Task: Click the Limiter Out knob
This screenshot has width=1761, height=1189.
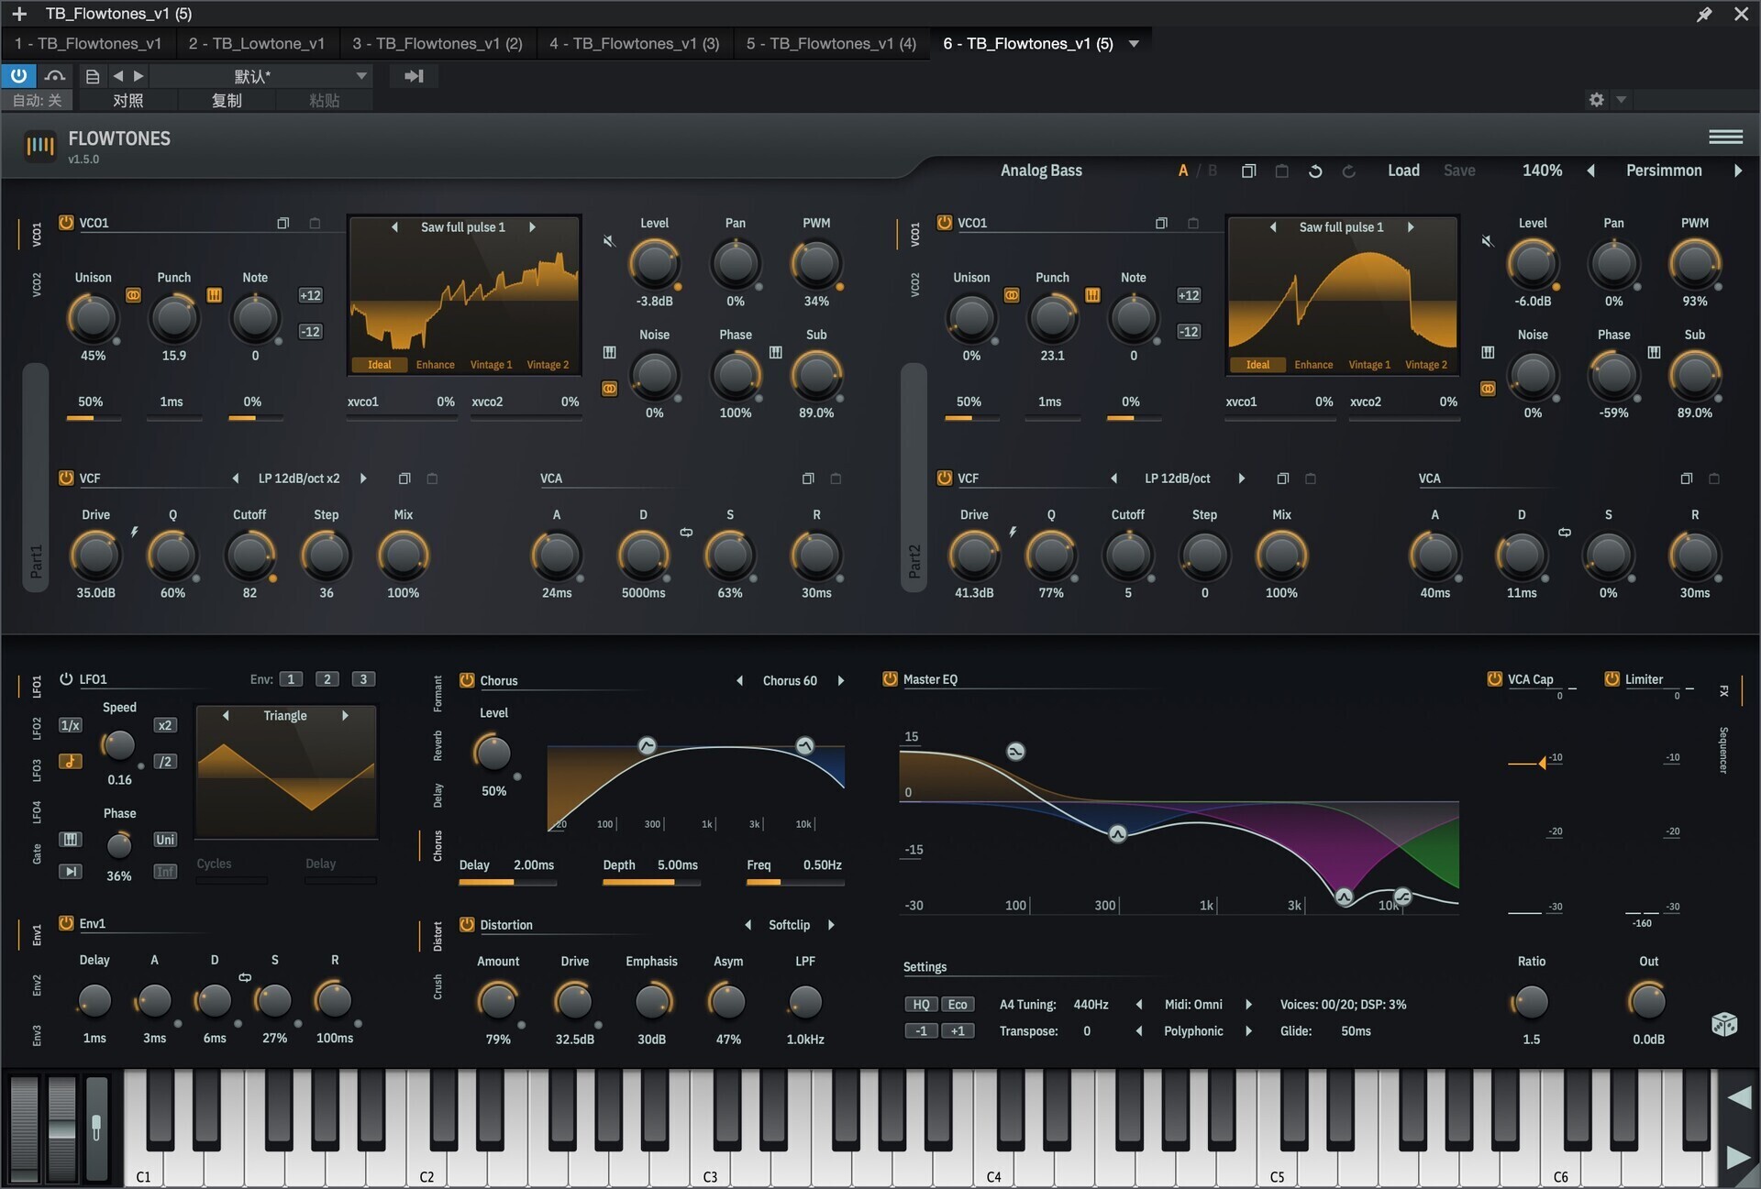Action: tap(1647, 1002)
